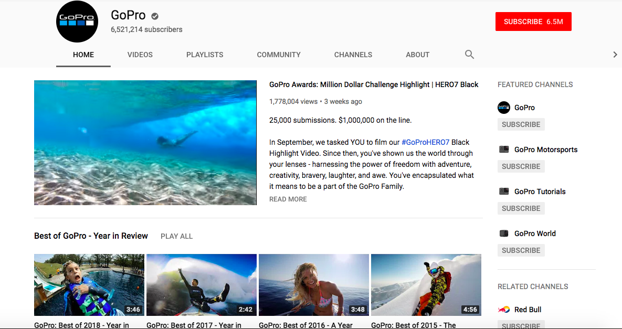Click the red SUBSCRIBE 6.5M button

coord(533,22)
